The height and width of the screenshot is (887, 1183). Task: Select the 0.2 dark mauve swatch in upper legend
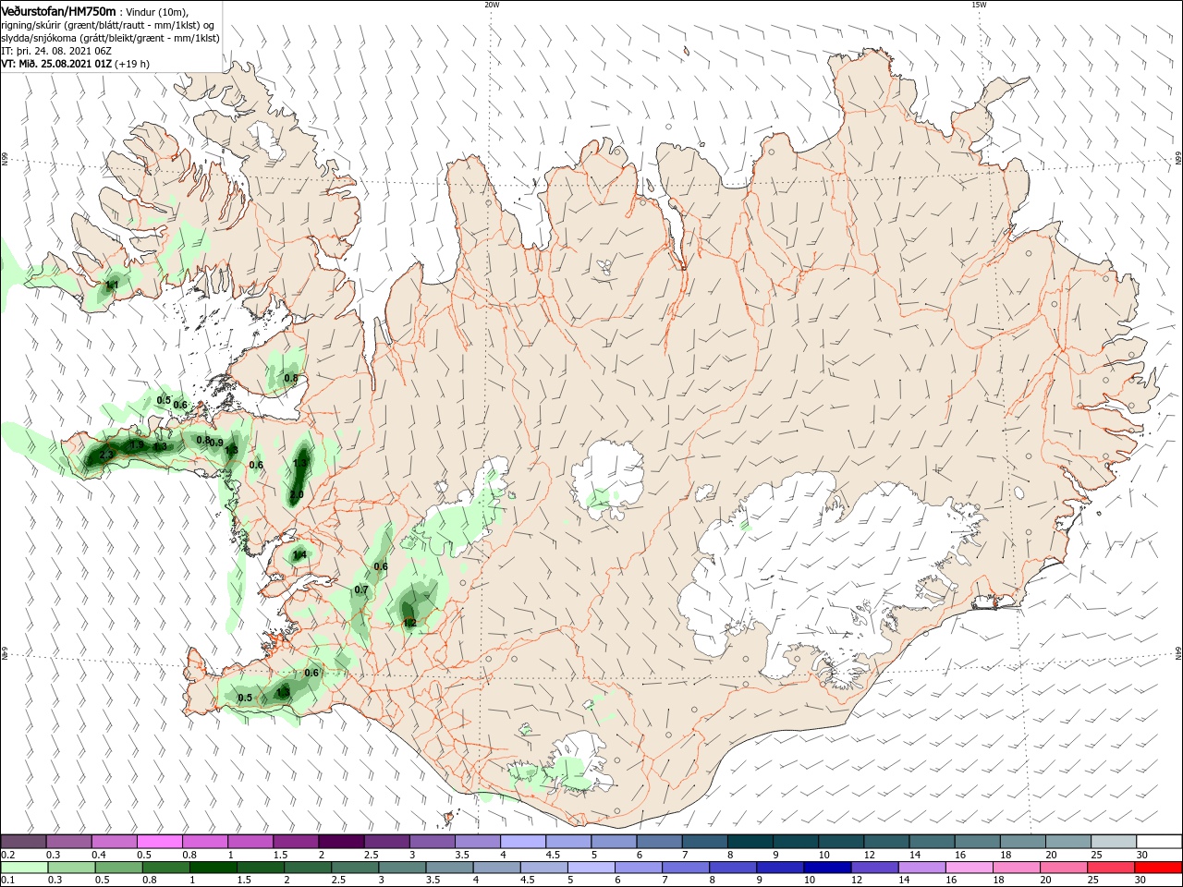[x=23, y=842]
